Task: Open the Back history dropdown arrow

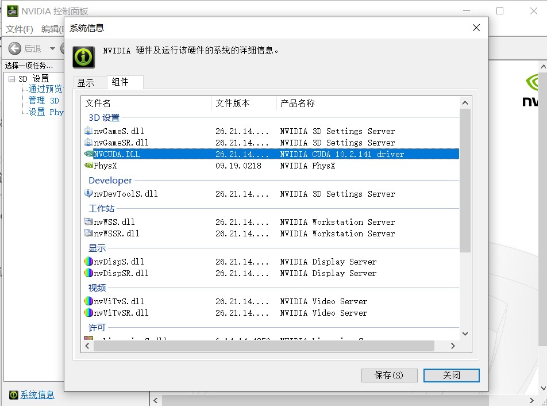Action: (x=52, y=48)
